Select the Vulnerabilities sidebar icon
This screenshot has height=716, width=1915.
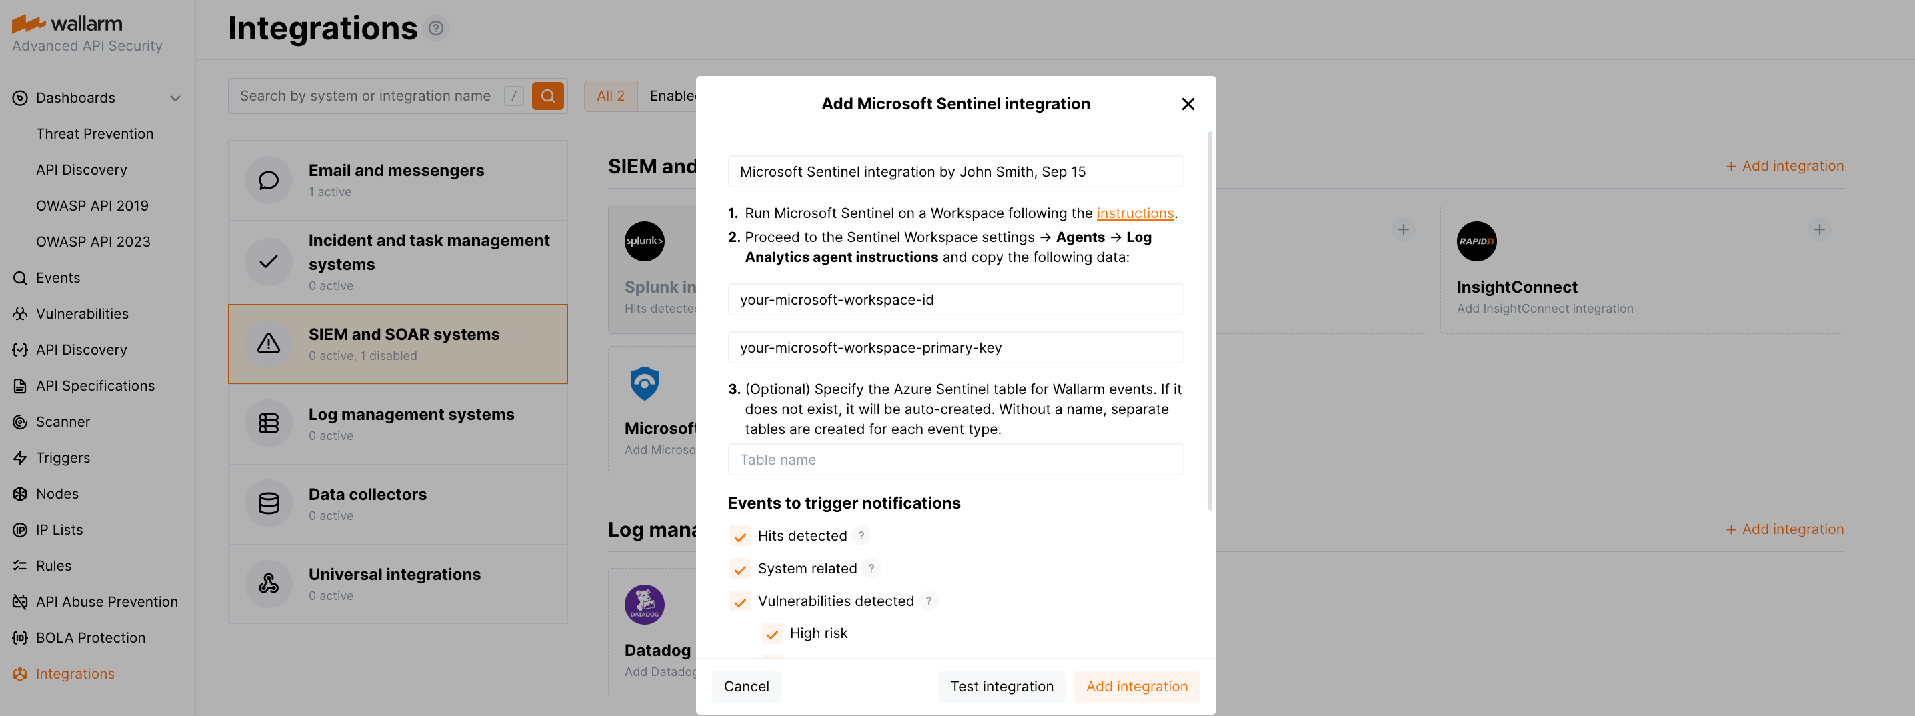pos(19,313)
